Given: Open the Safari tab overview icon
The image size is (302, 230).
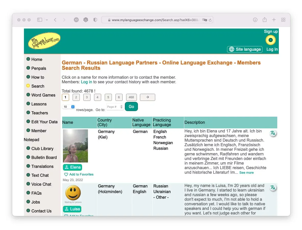Looking at the screenshot, I should pos(283,20).
